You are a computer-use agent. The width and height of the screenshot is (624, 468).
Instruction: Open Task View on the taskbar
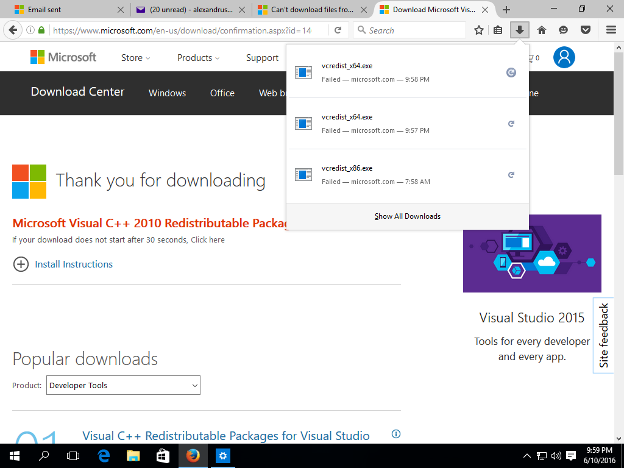(x=73, y=456)
